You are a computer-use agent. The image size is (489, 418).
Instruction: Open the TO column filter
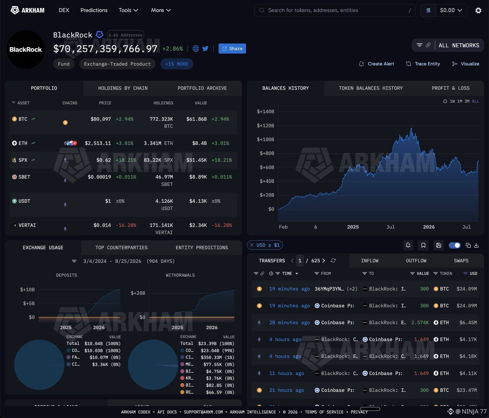pos(364,273)
